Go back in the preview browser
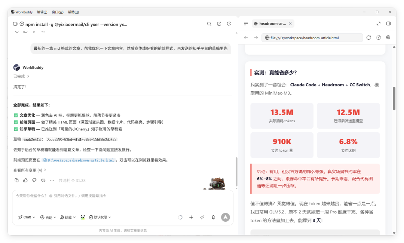Screen dimensions: 404x243 point(246,38)
